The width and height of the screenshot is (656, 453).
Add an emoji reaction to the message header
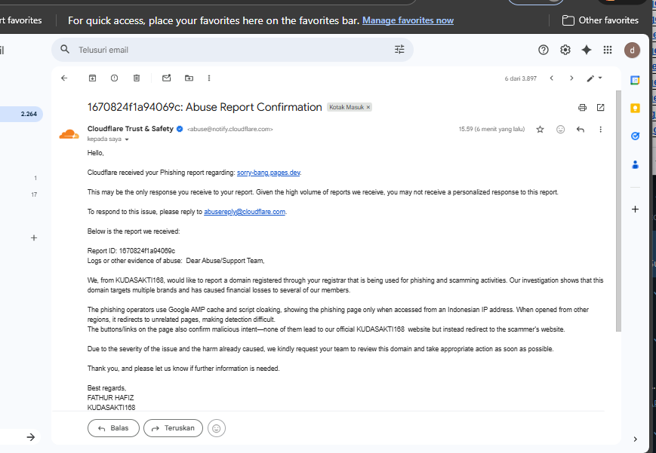pos(561,130)
